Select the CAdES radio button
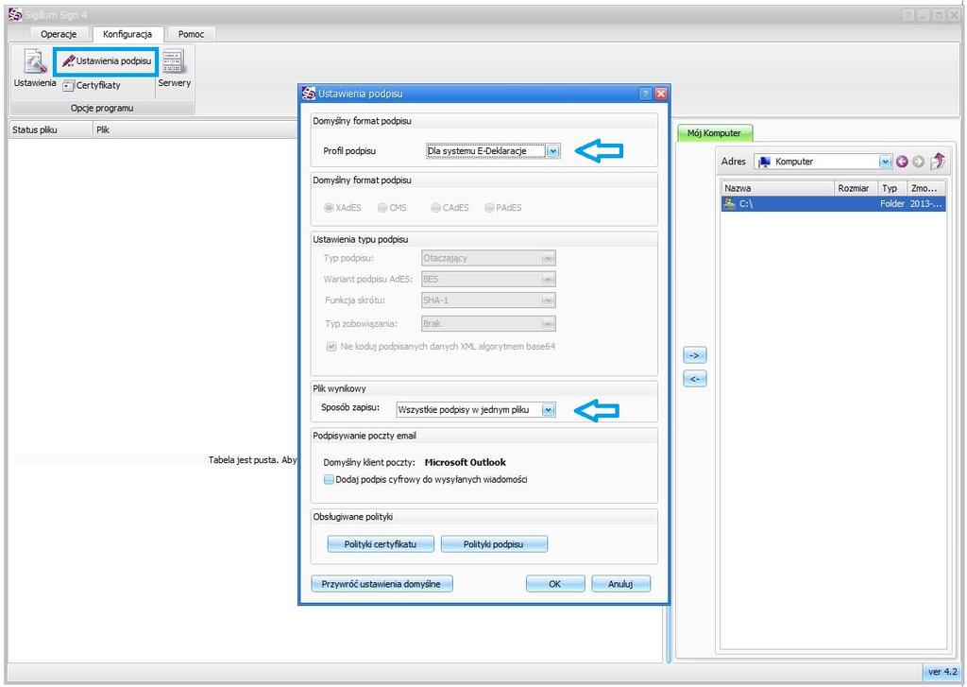This screenshot has width=967, height=687. coord(435,208)
